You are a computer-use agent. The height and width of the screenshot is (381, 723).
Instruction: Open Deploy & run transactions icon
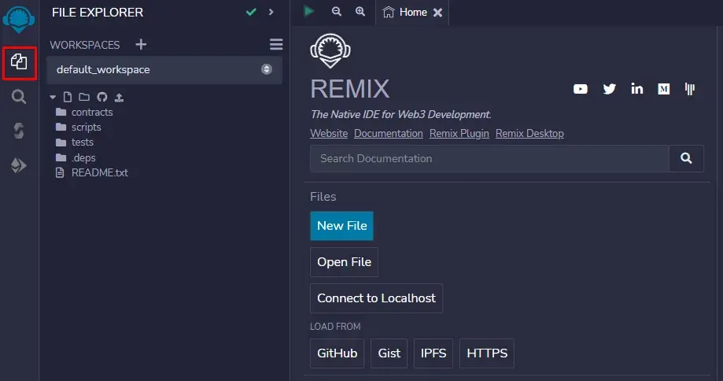18,165
